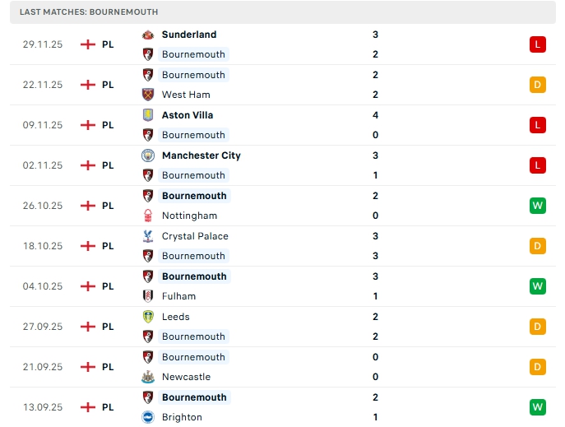Click the green W badge for 13.09.25
This screenshot has height=427, width=565.
(x=538, y=407)
